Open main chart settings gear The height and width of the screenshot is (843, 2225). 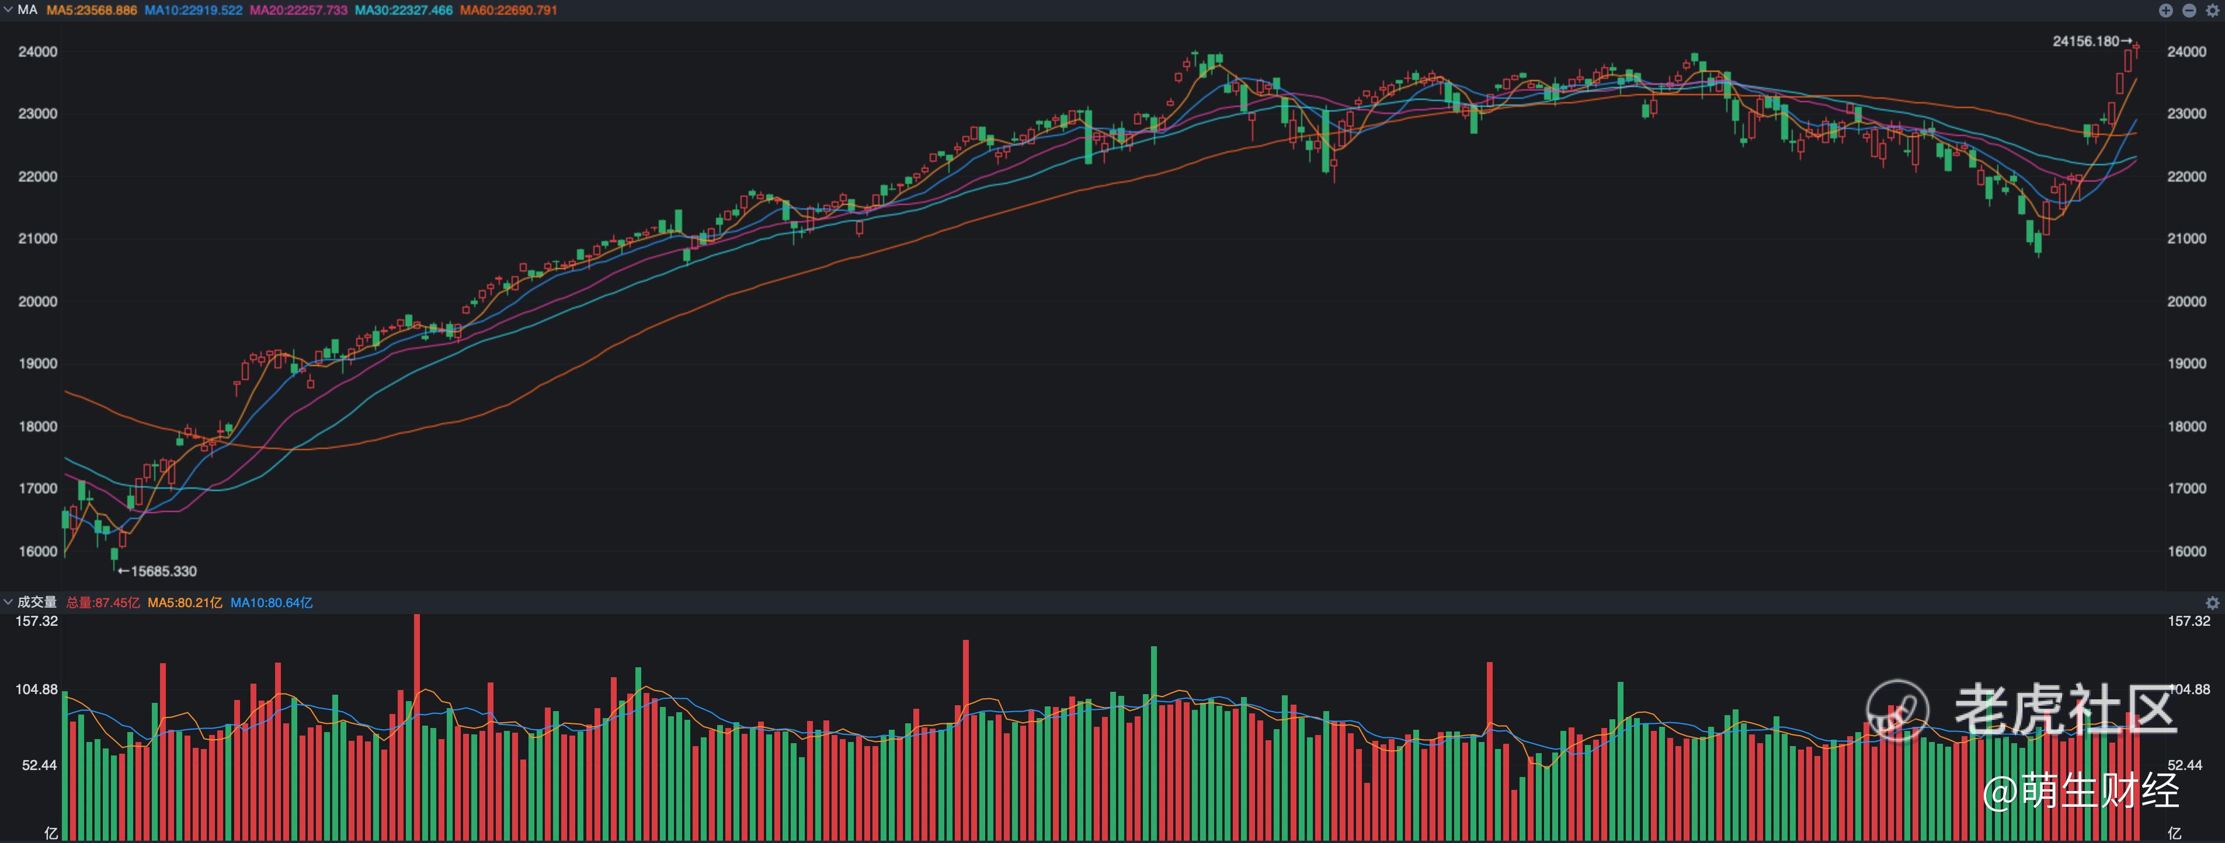point(2212,11)
